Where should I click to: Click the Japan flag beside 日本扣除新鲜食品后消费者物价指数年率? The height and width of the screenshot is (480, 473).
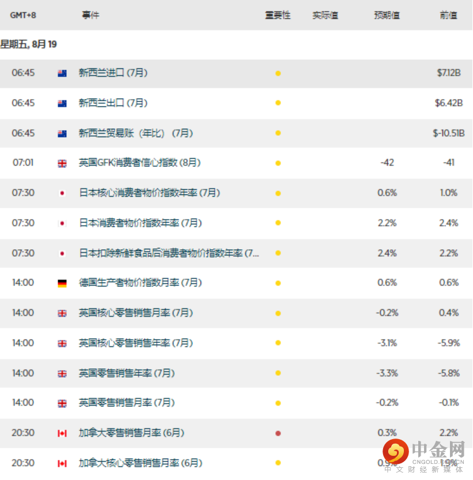pos(62,253)
